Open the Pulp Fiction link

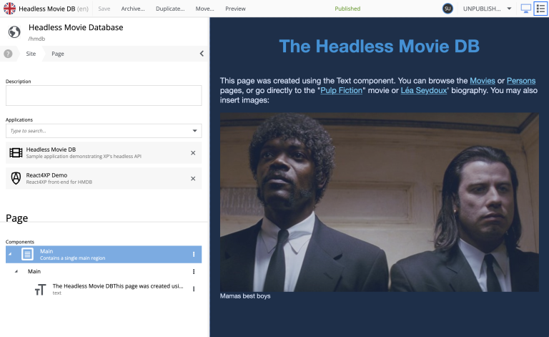(x=342, y=91)
